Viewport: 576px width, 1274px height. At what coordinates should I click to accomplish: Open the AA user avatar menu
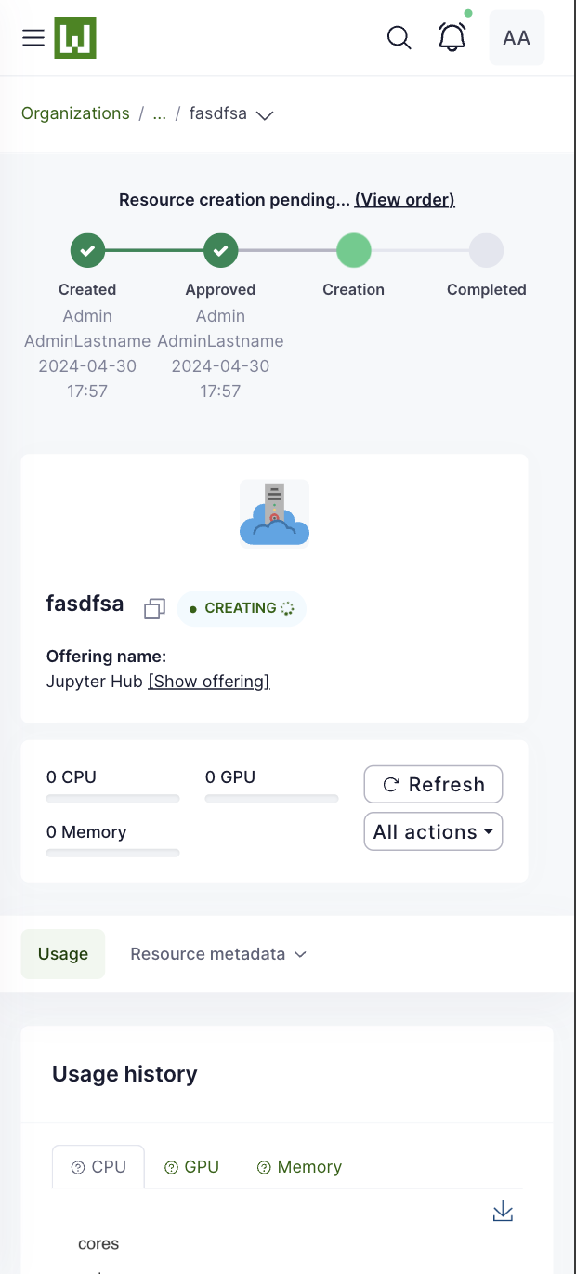[517, 38]
